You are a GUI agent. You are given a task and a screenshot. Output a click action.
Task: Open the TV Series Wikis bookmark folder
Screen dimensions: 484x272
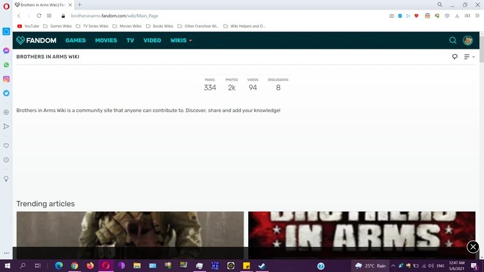(92, 26)
